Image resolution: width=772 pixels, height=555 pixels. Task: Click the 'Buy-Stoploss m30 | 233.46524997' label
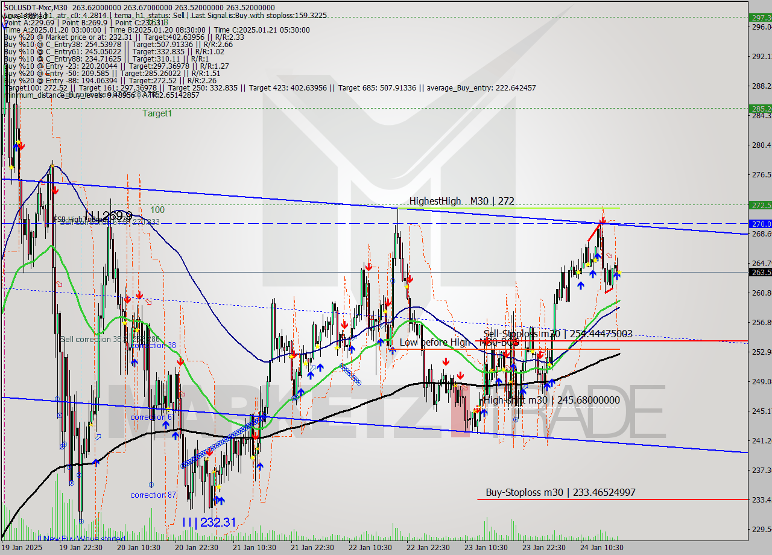tap(560, 492)
